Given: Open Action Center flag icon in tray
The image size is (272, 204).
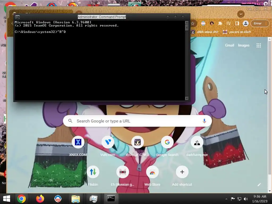Looking at the screenshot, I should point(233,199).
